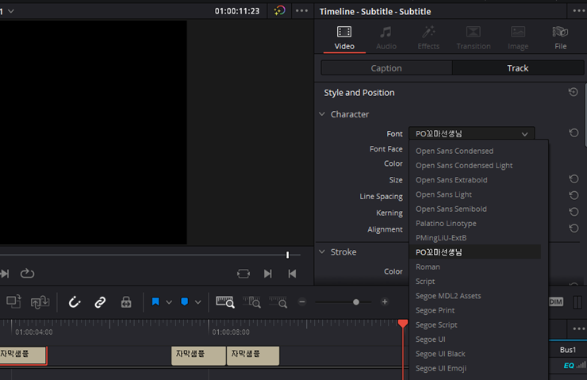Screen dimensions: 587x380
Task: Reset the Font setting
Action: [x=574, y=133]
